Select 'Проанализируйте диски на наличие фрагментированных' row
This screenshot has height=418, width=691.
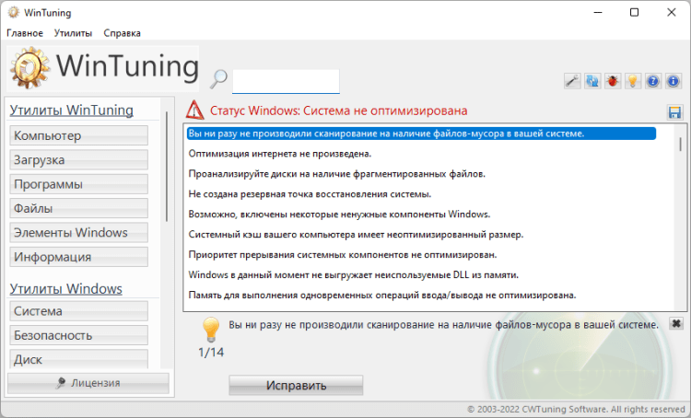point(421,174)
